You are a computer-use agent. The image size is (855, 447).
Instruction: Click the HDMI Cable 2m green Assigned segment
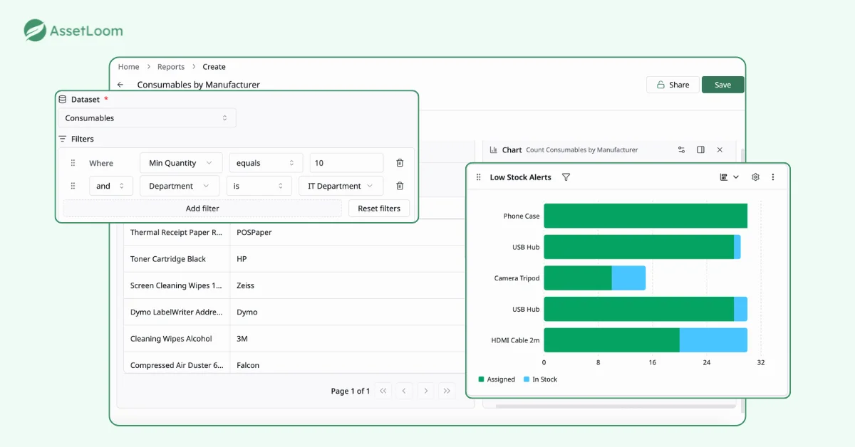(x=611, y=340)
